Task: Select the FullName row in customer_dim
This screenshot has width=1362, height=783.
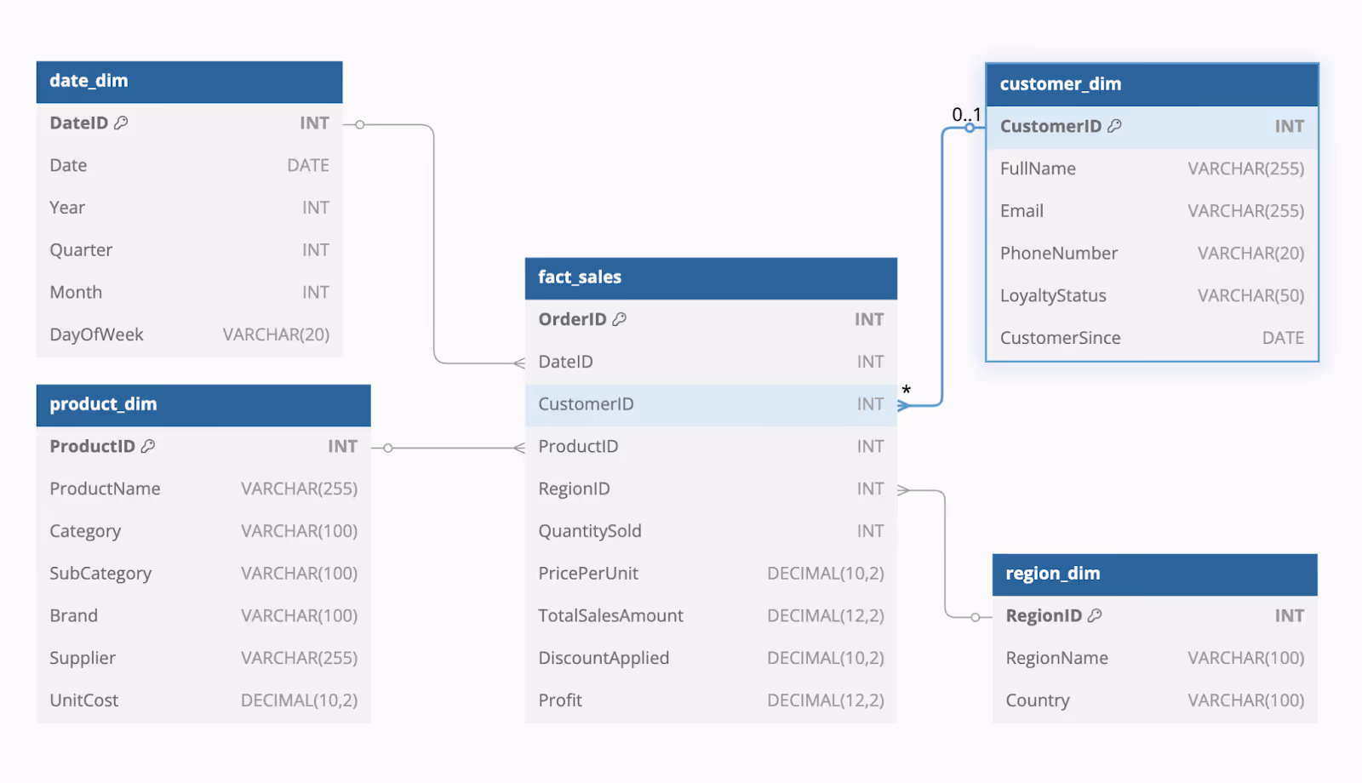Action: point(1152,169)
